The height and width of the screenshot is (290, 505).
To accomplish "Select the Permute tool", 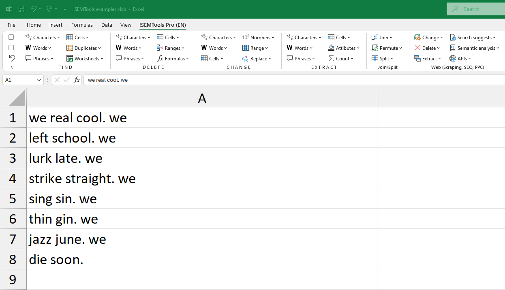I will pos(387,48).
